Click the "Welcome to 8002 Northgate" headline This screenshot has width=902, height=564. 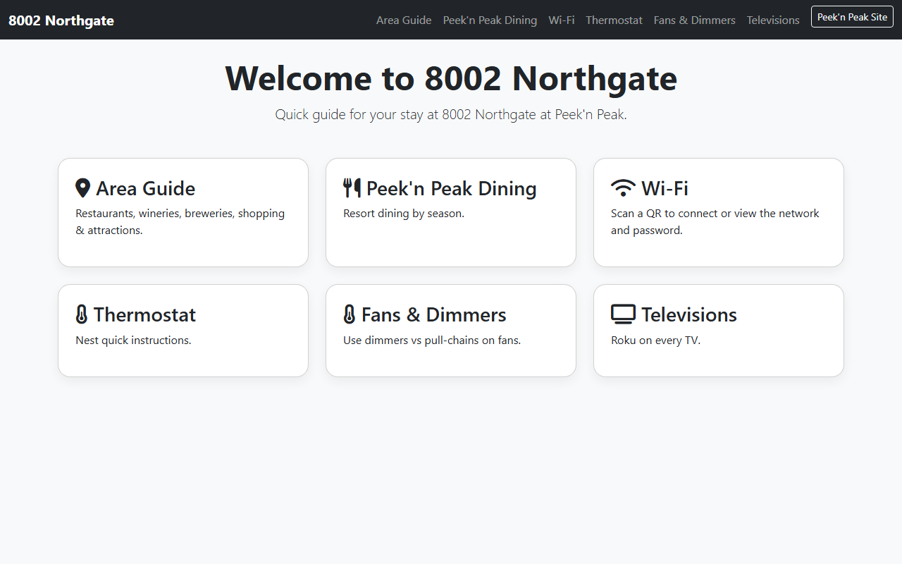click(x=451, y=78)
